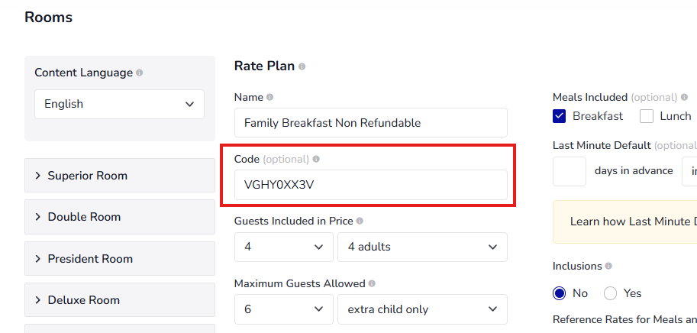
Task: Check the Lunch meal checkbox
Action: [x=647, y=116]
